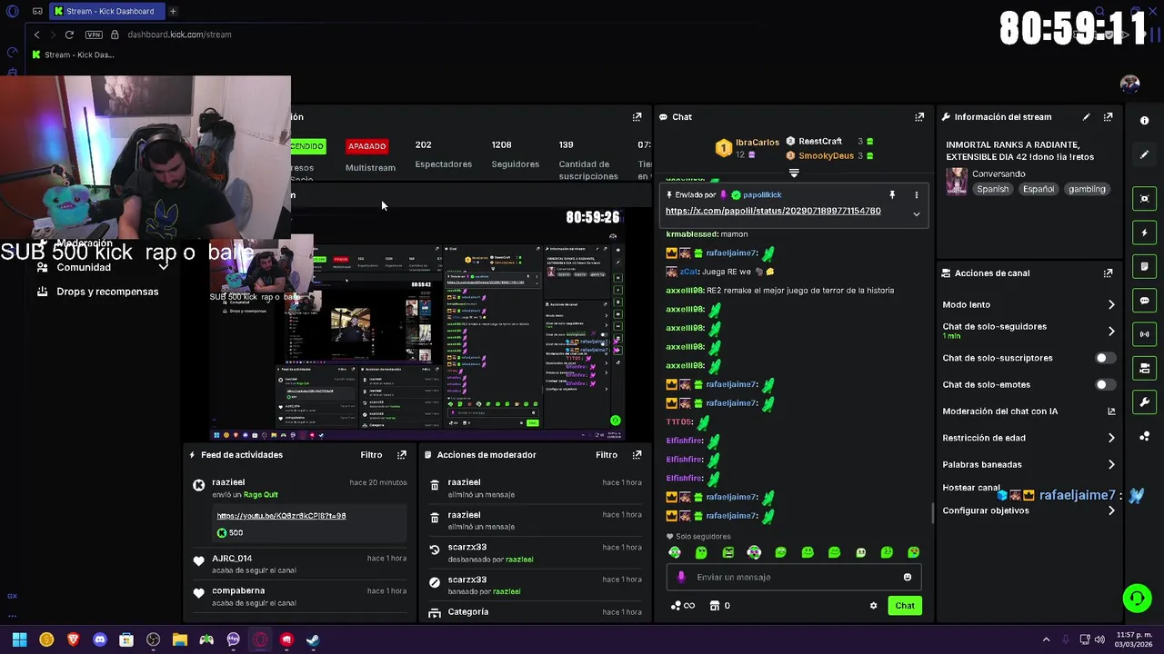Open the info icon in right sidebar
The width and height of the screenshot is (1164, 654).
(1144, 121)
